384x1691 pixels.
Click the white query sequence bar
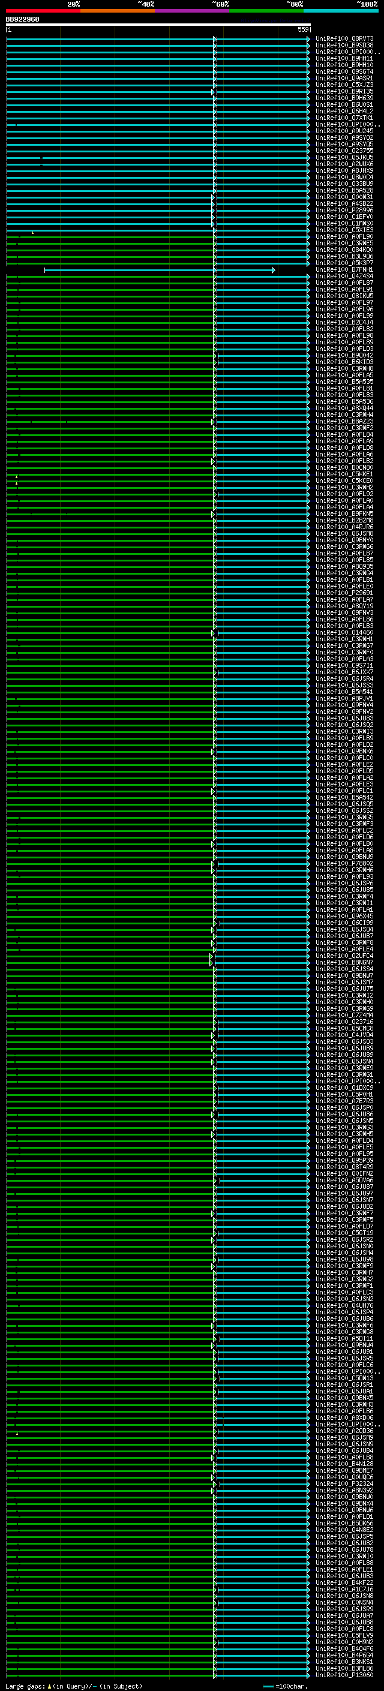tap(158, 24)
